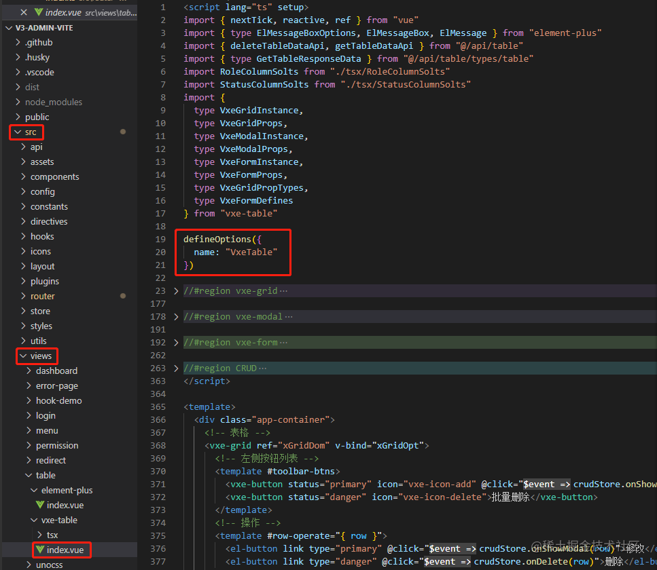Screen dimensions: 657x570
Task: Expand the vxe-grid code region fold arrow
Action: click(177, 291)
